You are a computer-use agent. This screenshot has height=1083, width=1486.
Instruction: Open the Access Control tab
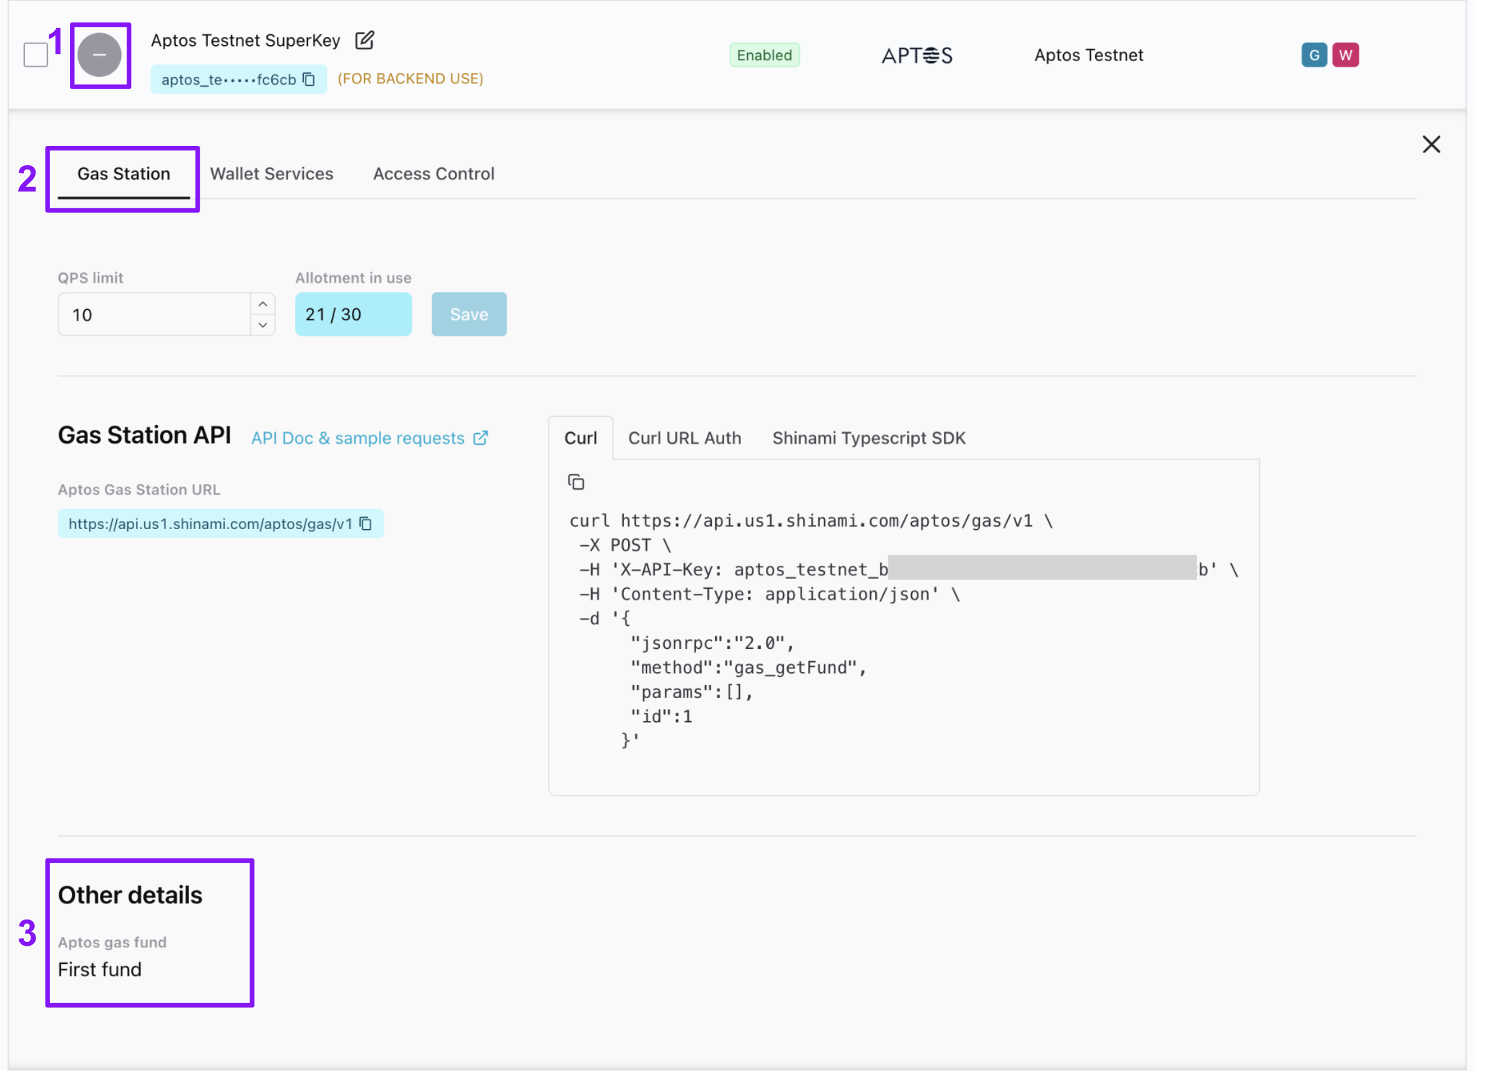click(x=435, y=175)
